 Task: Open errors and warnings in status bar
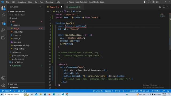(22, 91)
